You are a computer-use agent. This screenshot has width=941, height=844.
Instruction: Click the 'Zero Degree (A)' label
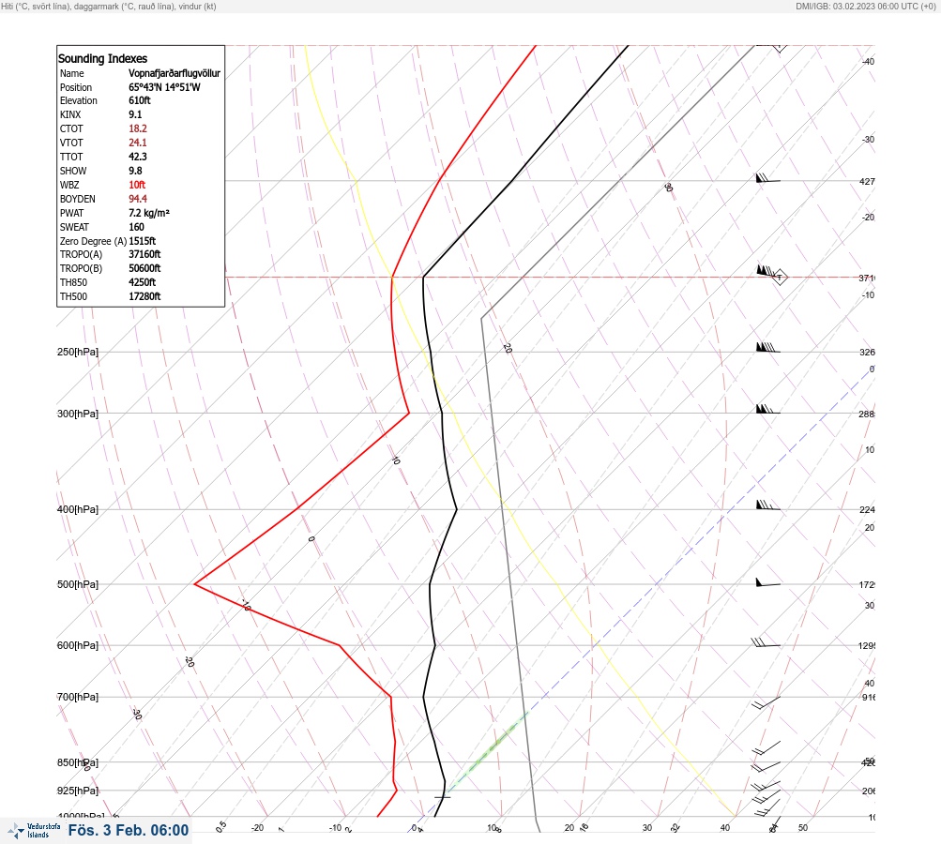tap(93, 241)
